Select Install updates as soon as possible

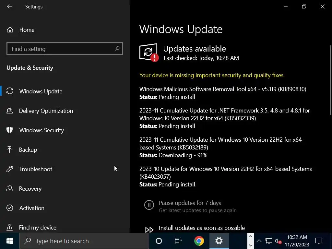[x=202, y=228]
